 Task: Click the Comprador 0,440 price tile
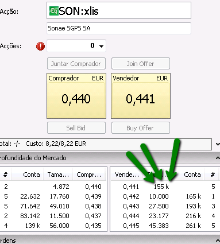[x=76, y=96]
